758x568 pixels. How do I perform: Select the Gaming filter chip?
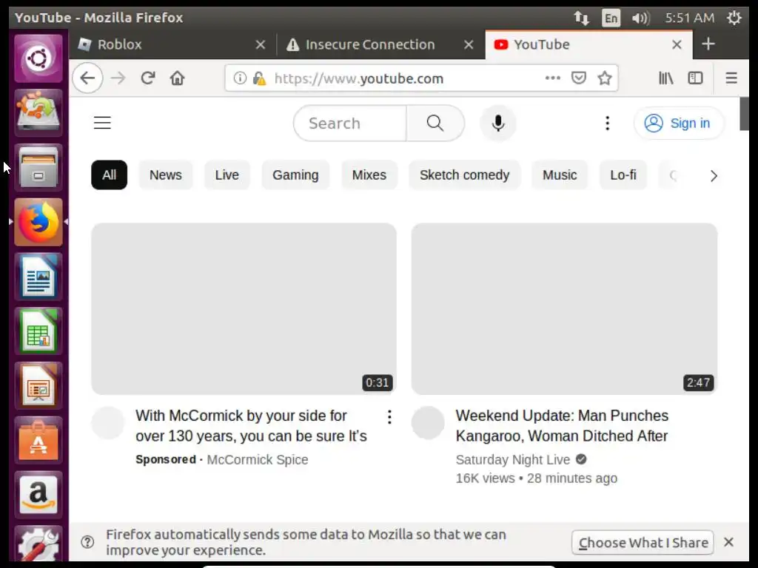pyautogui.click(x=295, y=175)
